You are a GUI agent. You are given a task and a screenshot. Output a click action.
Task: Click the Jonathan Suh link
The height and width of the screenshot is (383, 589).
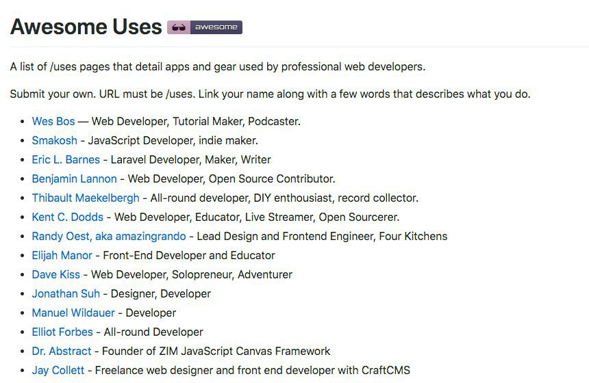coord(66,293)
